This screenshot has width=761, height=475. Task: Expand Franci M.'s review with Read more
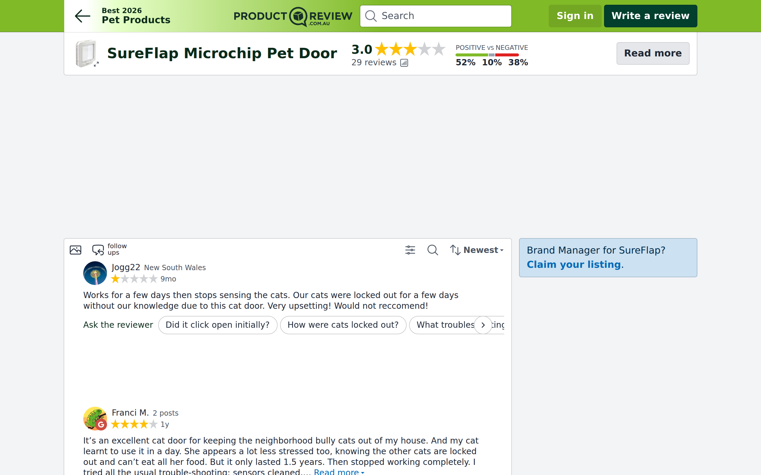click(x=339, y=472)
